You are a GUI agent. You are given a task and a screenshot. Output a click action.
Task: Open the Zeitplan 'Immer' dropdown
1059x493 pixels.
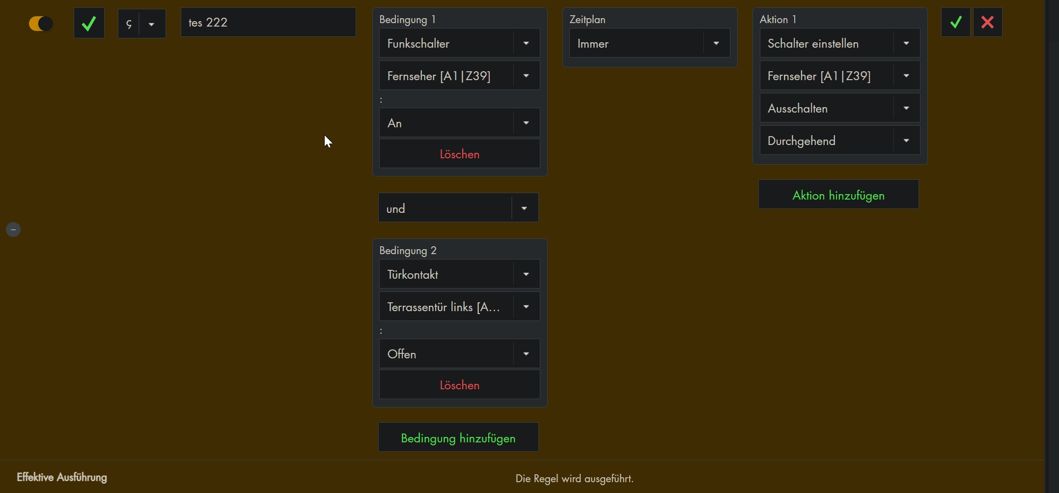[649, 43]
